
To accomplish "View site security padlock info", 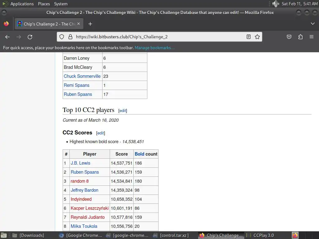I will (70, 37).
